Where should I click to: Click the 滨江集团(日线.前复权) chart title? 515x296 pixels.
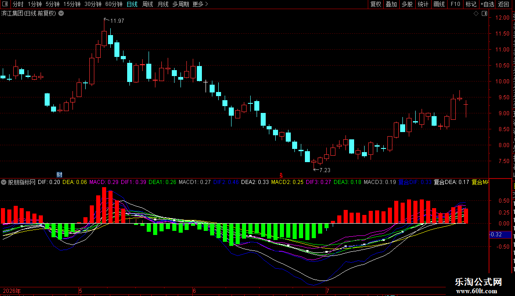click(x=29, y=14)
